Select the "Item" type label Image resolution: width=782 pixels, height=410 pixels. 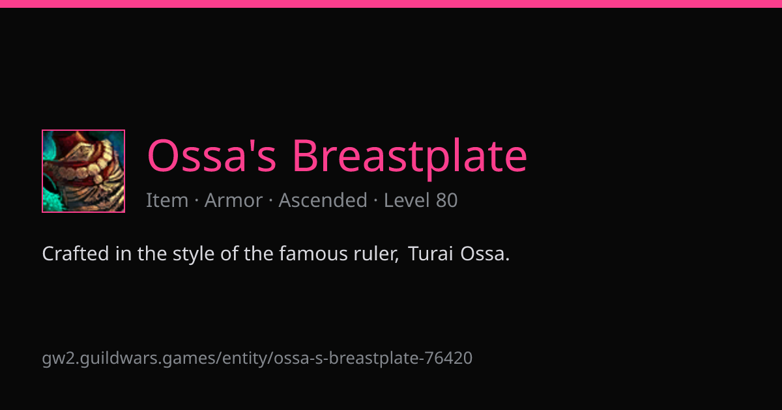pyautogui.click(x=167, y=200)
